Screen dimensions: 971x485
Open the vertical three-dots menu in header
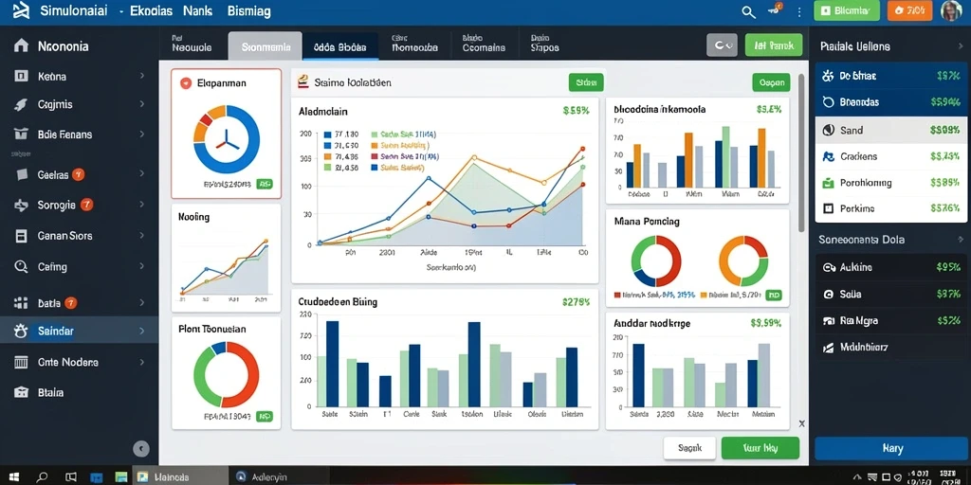[799, 11]
